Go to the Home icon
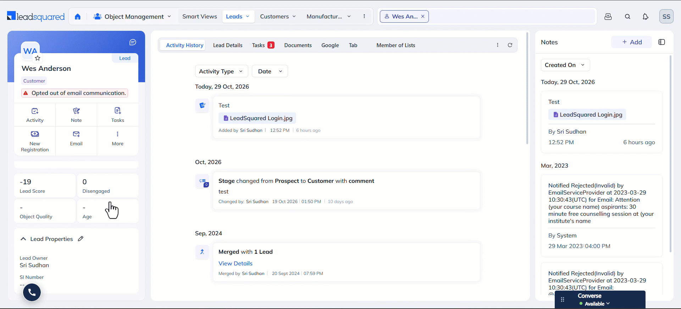The image size is (681, 309). coord(78,17)
